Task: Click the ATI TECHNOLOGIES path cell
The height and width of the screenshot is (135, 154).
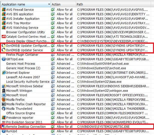Action: click(112, 36)
